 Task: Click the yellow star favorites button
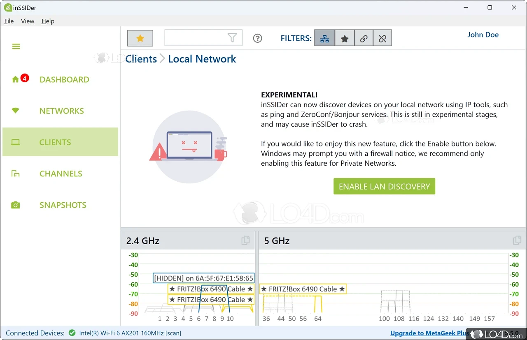(x=140, y=38)
